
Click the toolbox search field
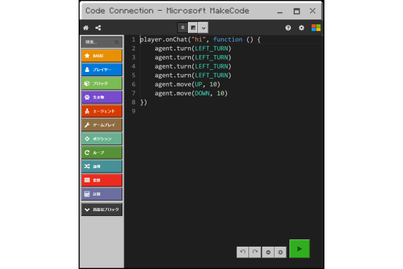[x=99, y=42]
